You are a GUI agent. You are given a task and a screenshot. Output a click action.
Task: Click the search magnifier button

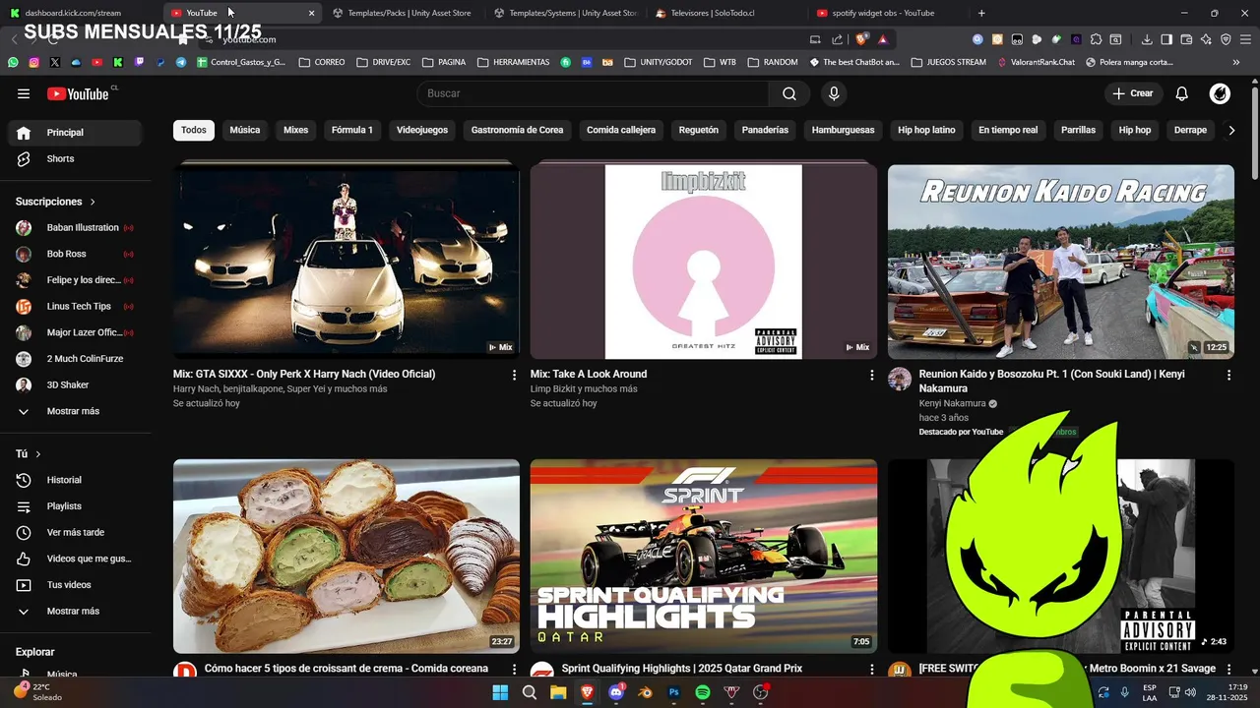pyautogui.click(x=789, y=93)
